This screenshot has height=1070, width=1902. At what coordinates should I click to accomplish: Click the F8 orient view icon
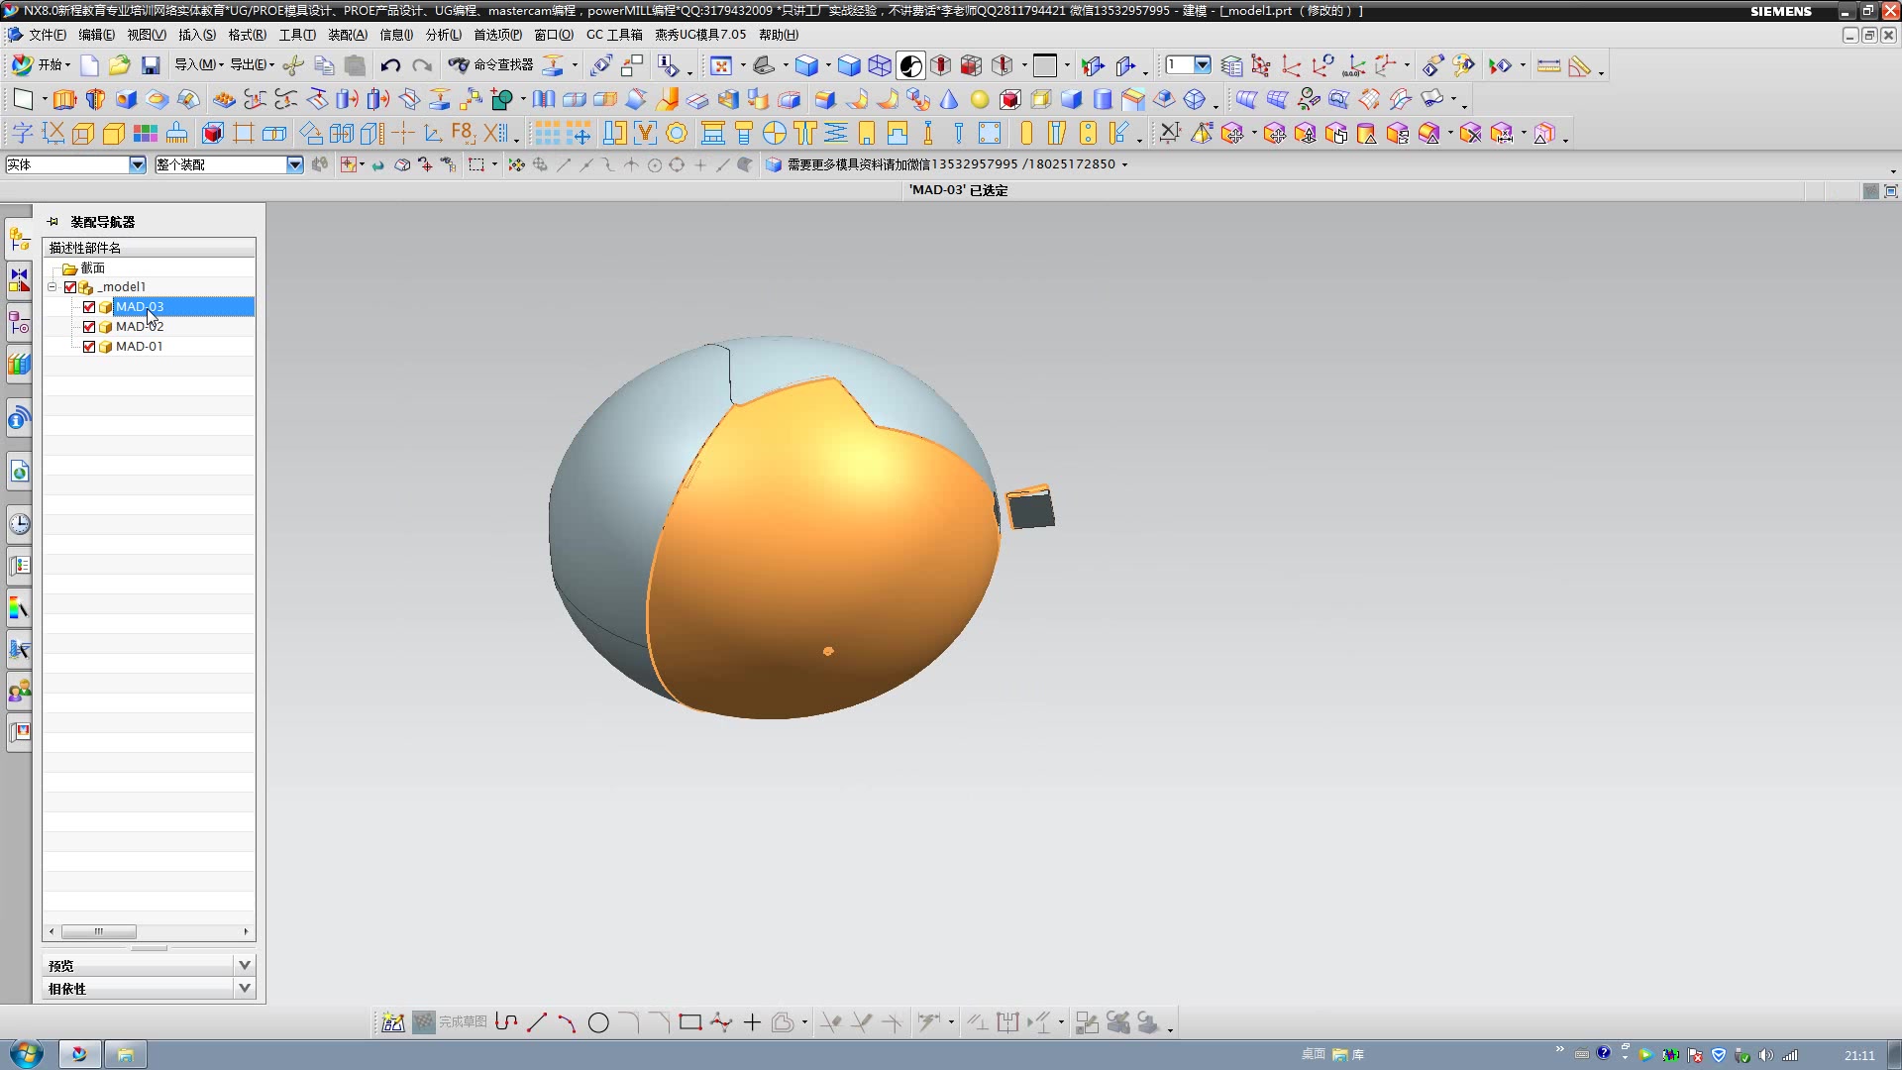(463, 133)
